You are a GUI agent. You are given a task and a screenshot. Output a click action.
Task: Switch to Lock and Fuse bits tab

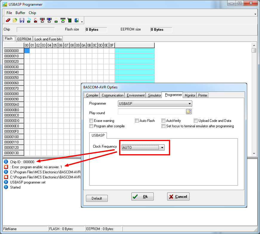click(x=48, y=39)
